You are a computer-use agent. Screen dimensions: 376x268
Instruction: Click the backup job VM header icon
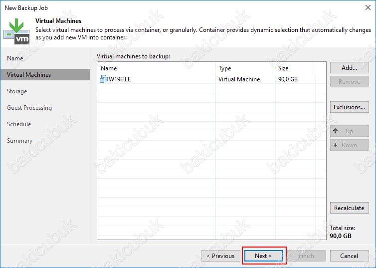[16, 31]
